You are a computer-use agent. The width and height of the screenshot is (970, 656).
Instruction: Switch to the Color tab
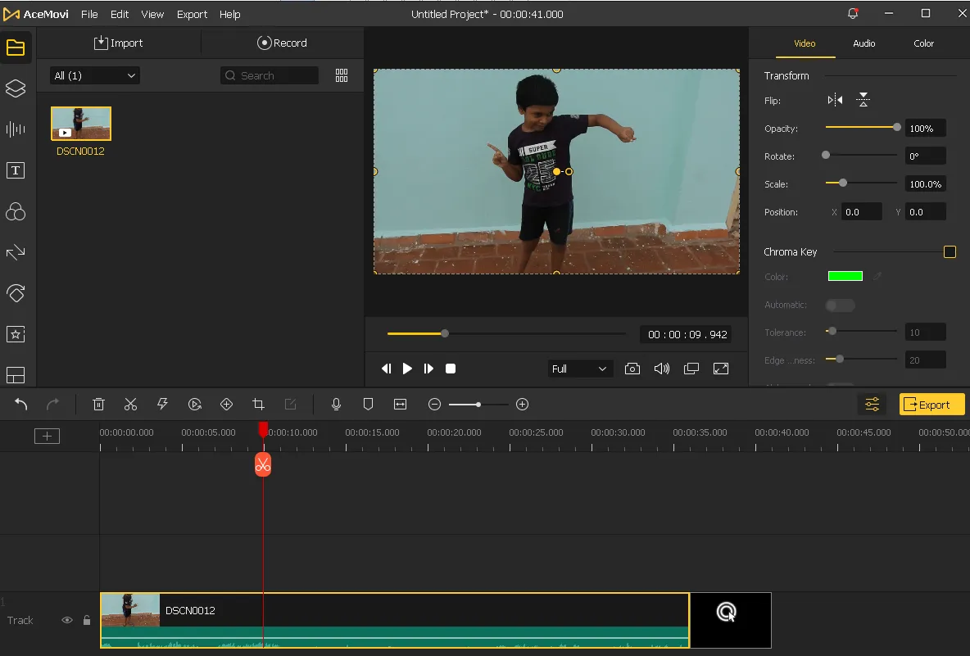923,43
